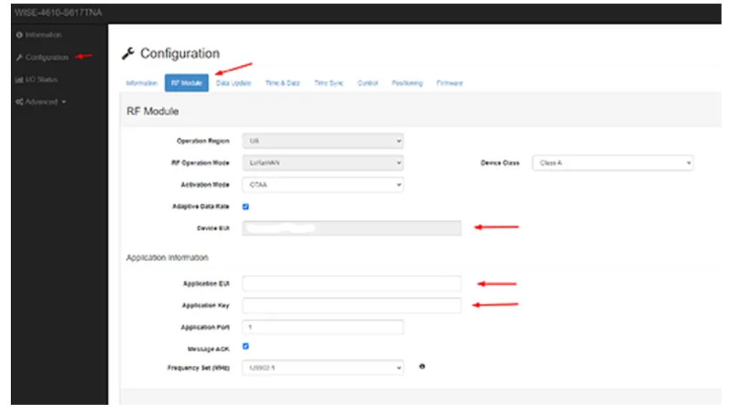Screen dimensions: 743x414
Task: Open the Operation Region dropdown
Action: click(x=322, y=141)
